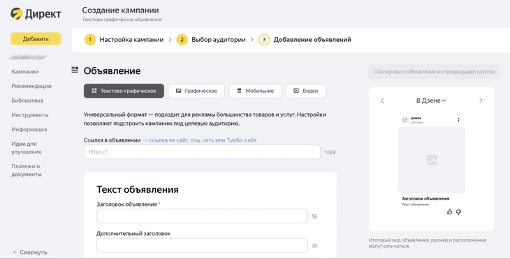Open the В Дзене placement dropdown
Viewport: 510px width, 259px height.
coord(431,101)
